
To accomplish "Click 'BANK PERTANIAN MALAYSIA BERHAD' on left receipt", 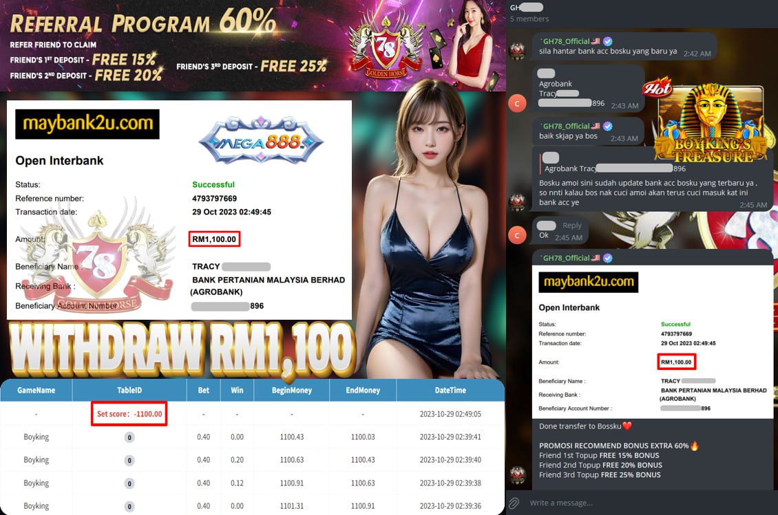I will (269, 280).
